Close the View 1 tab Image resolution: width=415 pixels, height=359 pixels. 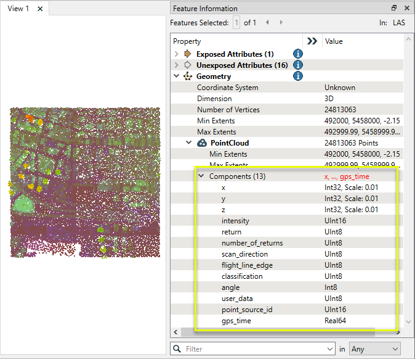[39, 9]
